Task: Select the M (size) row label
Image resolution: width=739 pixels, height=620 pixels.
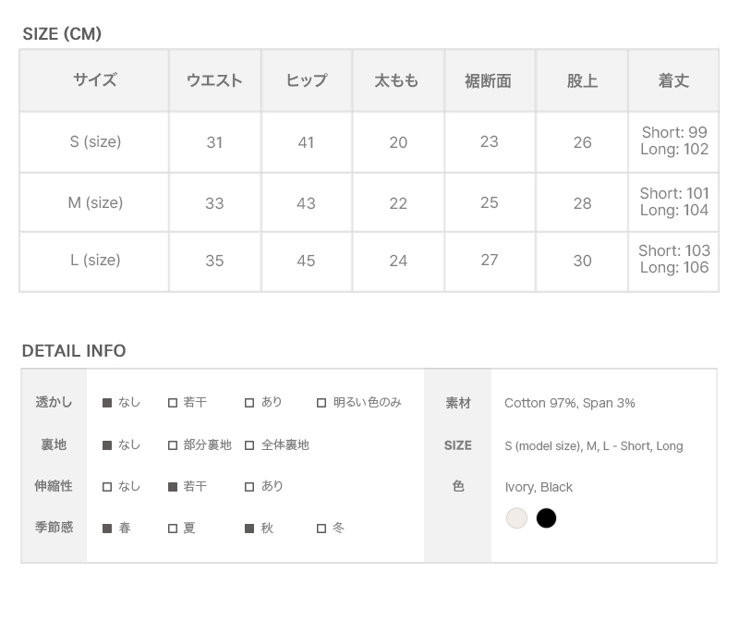Action: [95, 202]
